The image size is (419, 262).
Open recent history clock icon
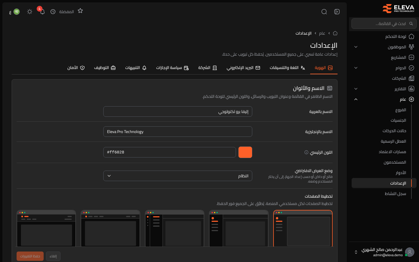(x=53, y=12)
